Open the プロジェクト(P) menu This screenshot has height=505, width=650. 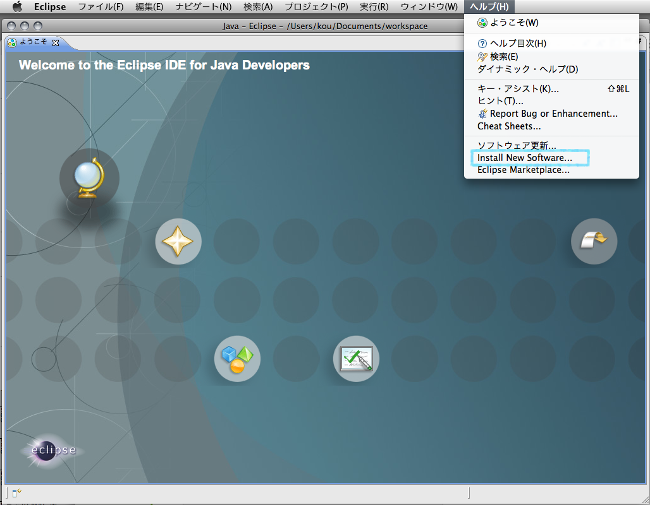point(316,6)
